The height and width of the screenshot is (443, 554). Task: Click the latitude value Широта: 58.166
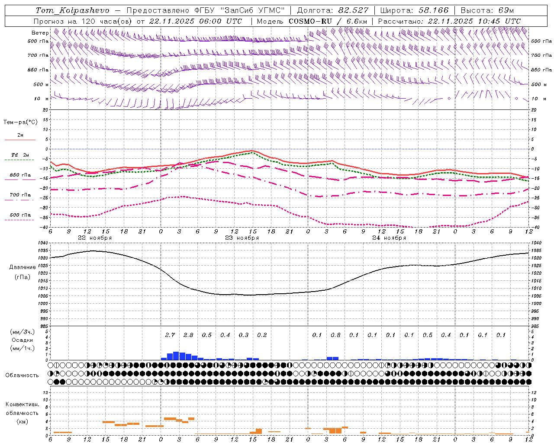tap(415, 10)
